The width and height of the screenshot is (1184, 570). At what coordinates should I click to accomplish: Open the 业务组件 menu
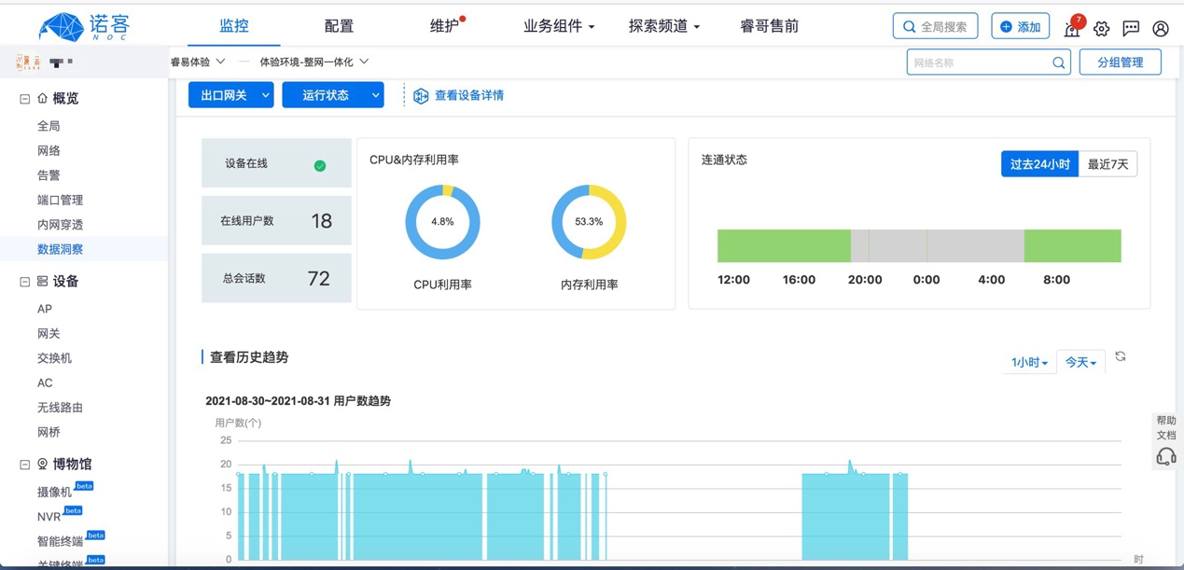[x=558, y=26]
